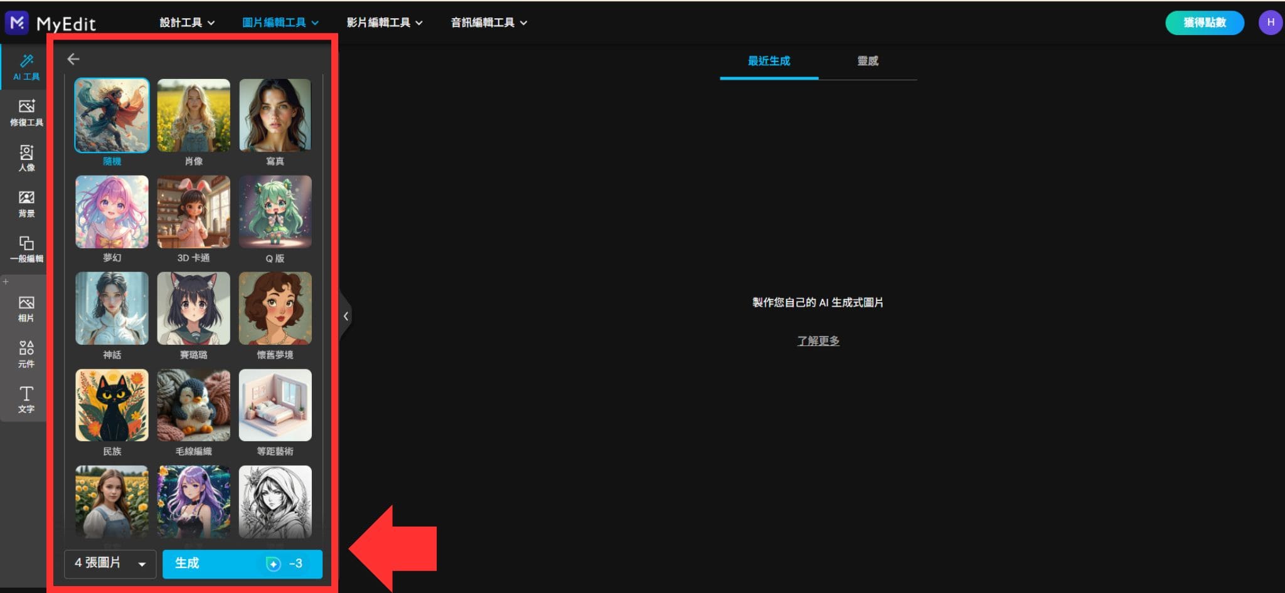
Task: Click the 生成 button
Action: point(242,563)
